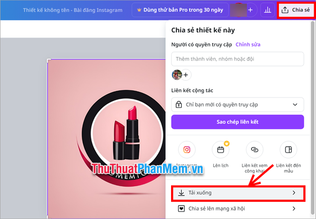
Task: Open the Lên lịch calendar icon
Action: pos(220,149)
